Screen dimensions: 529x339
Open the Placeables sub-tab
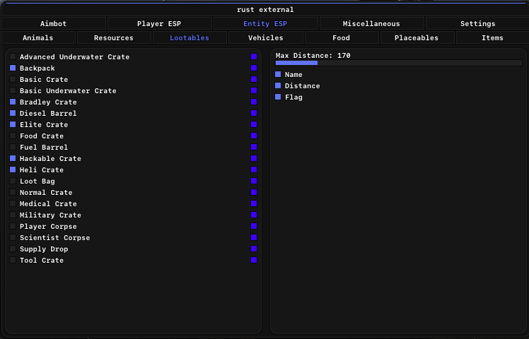click(x=417, y=37)
